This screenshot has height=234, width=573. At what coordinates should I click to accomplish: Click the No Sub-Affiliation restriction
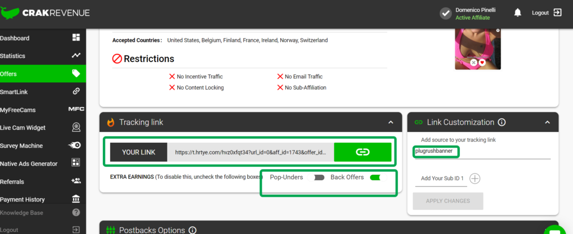(x=302, y=87)
